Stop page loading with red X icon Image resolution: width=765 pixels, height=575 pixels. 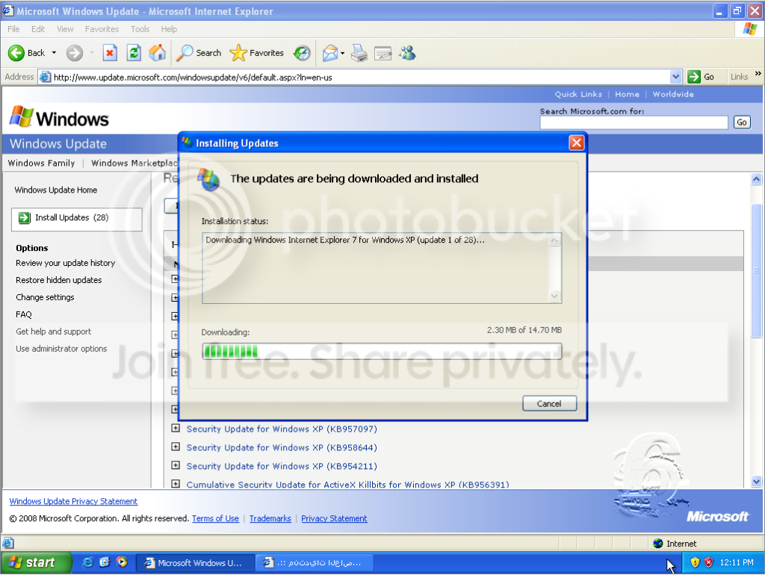(110, 53)
